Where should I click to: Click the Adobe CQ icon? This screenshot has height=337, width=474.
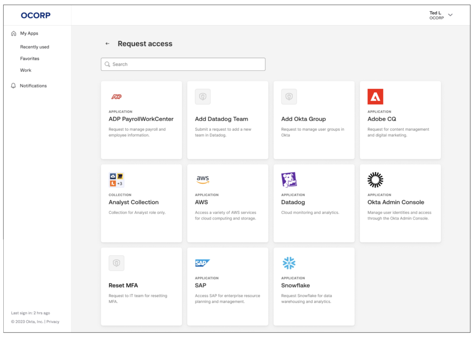[x=375, y=97]
